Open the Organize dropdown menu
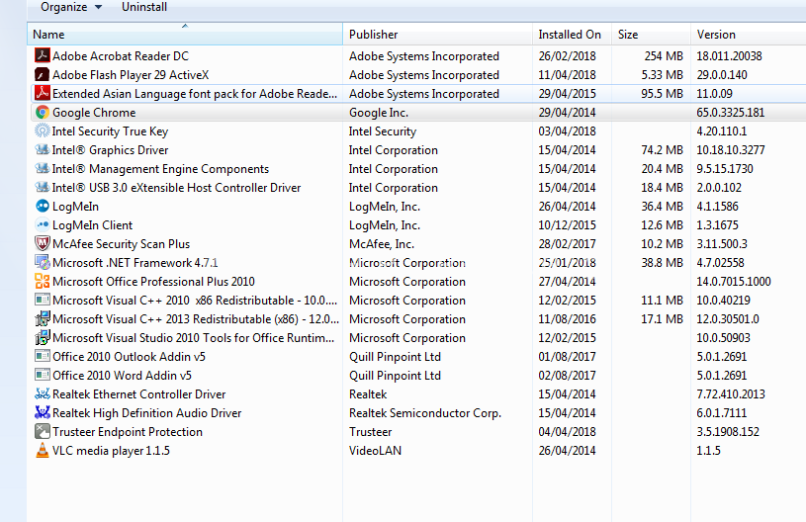 (70, 8)
